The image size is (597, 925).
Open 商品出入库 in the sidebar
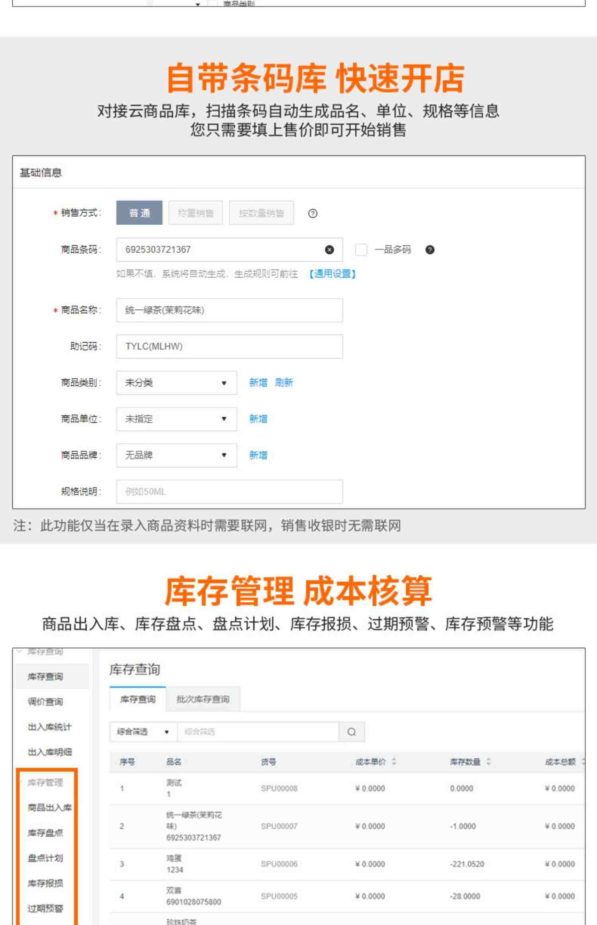click(49, 807)
